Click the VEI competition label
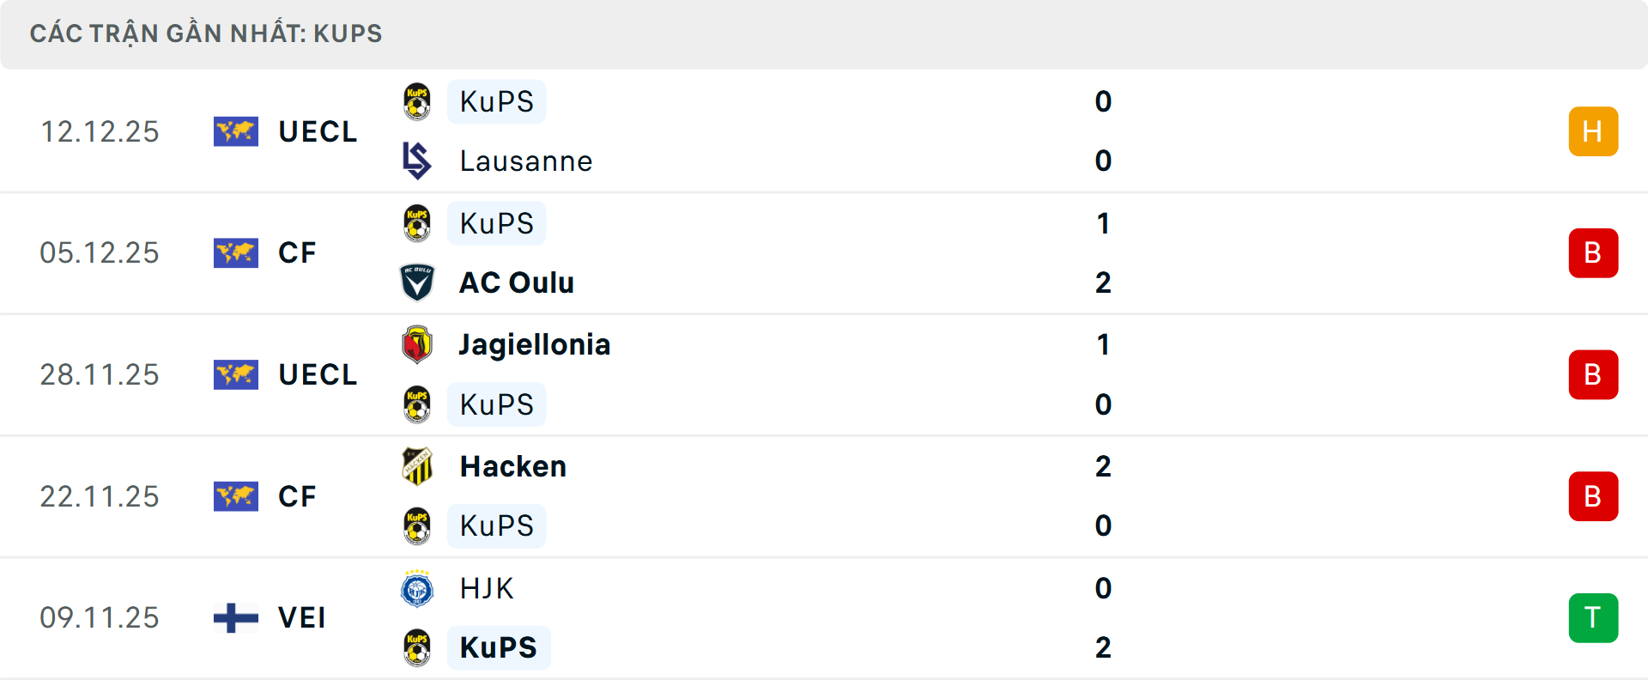Viewport: 1648px width, 680px height. point(301,617)
